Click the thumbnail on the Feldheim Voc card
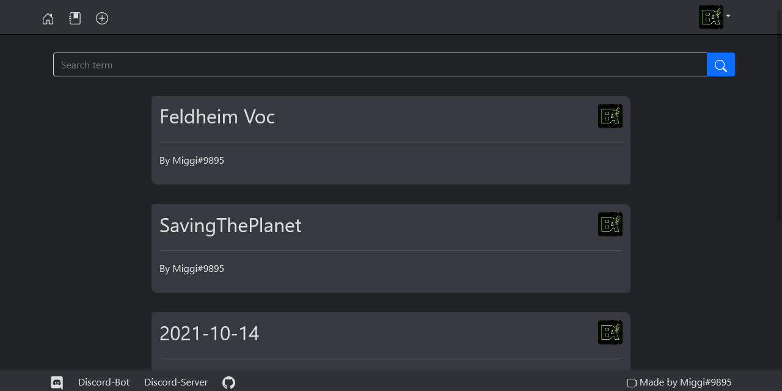The image size is (782, 391). point(610,116)
